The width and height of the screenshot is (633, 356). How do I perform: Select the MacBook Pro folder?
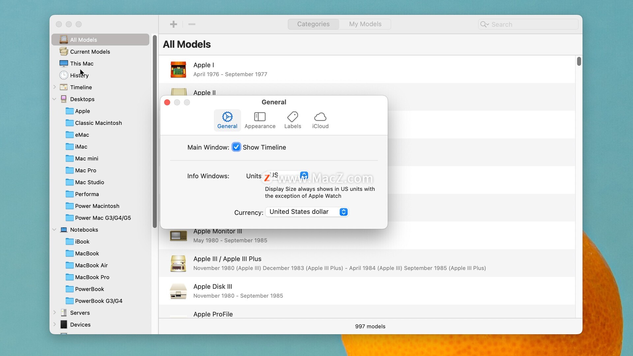(x=100, y=277)
